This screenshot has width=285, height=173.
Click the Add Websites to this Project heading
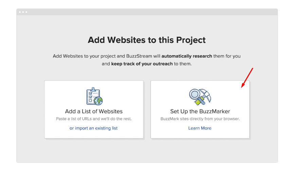tap(147, 40)
